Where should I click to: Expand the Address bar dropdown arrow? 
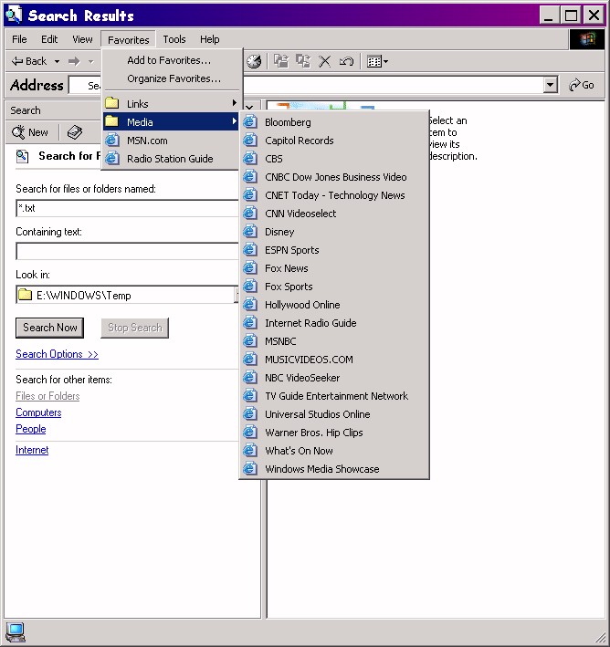click(x=550, y=85)
